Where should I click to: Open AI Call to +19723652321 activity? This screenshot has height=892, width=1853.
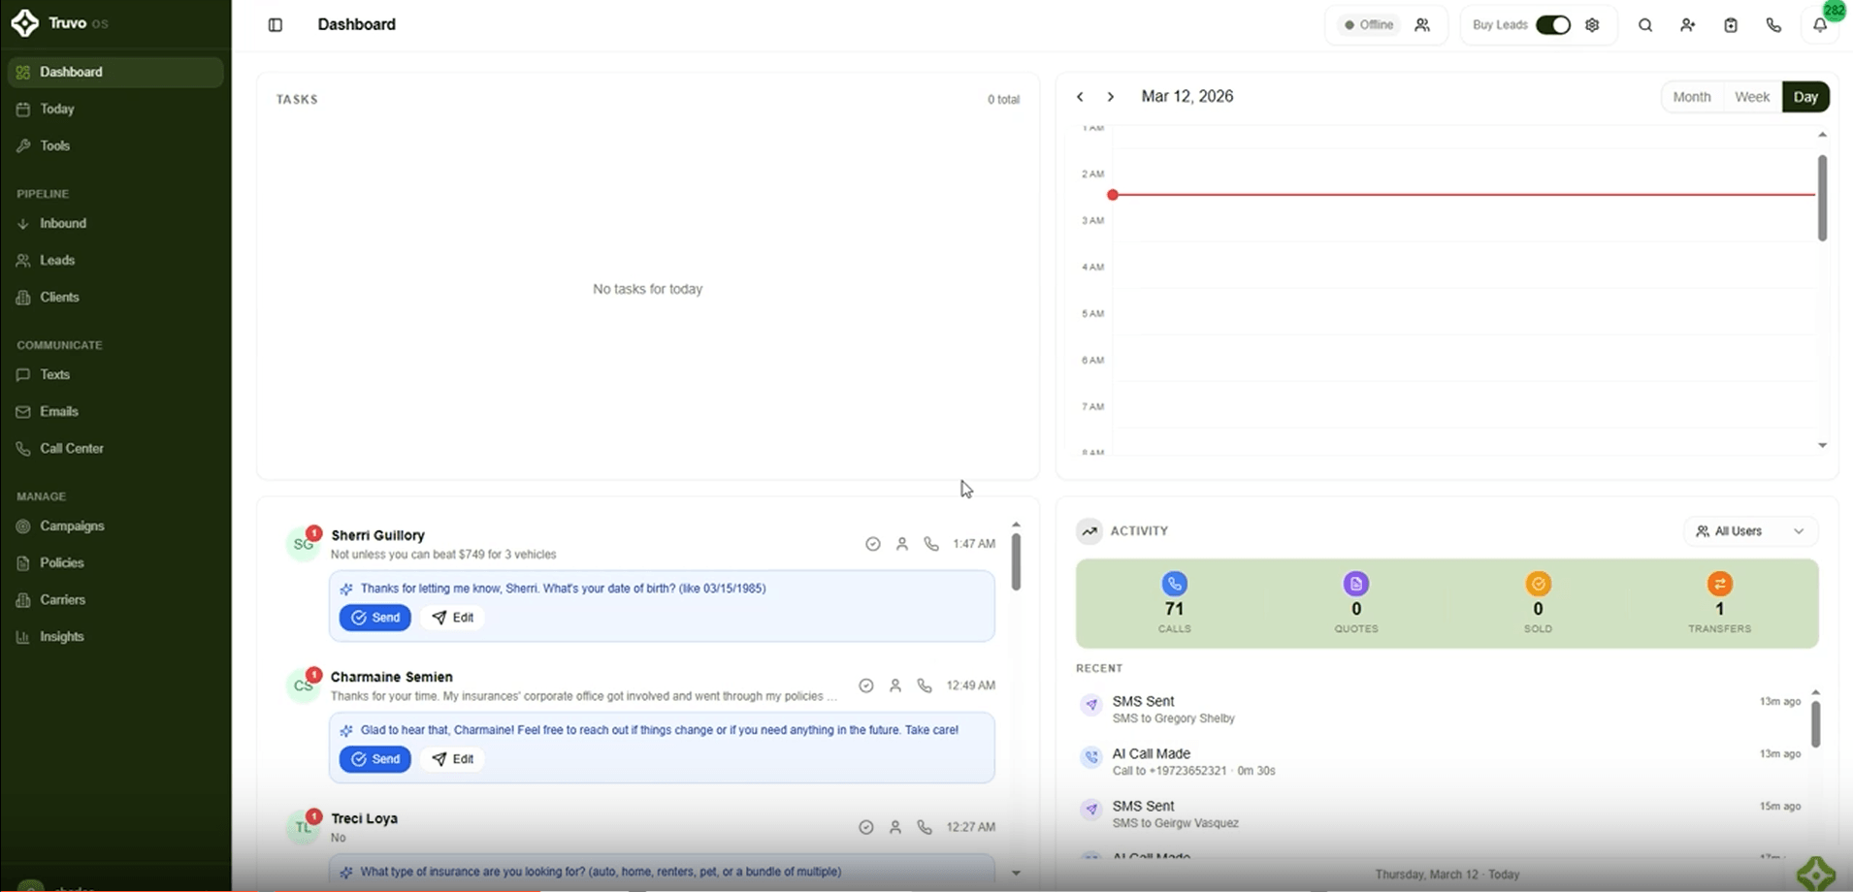[x=1440, y=761]
